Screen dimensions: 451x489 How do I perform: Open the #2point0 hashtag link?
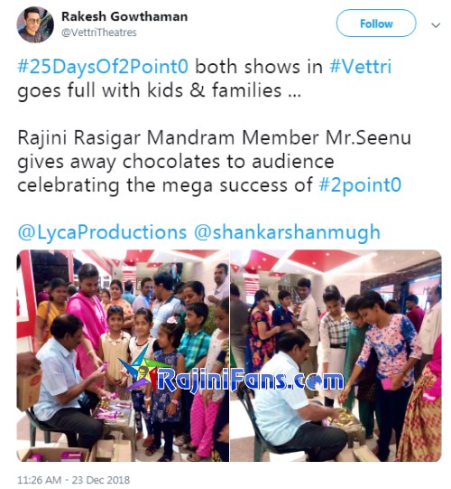pos(360,185)
